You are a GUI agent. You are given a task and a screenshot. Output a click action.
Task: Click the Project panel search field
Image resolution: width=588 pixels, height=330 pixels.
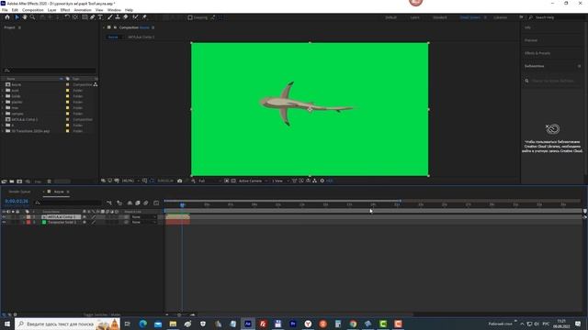(x=50, y=71)
